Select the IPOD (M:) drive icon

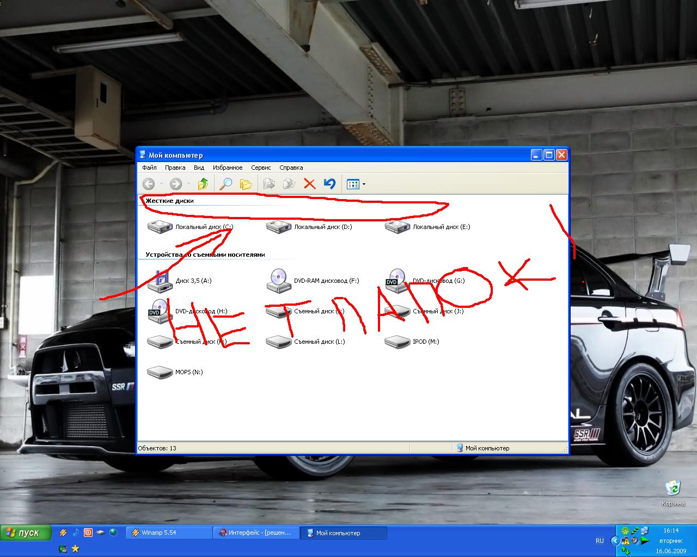click(398, 342)
